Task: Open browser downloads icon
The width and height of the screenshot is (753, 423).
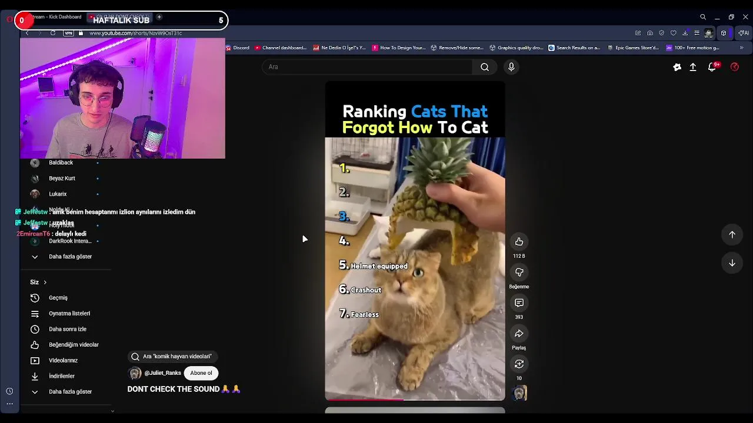Action: tap(685, 33)
